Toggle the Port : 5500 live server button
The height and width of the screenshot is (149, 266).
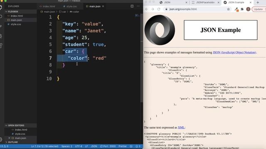108,146
